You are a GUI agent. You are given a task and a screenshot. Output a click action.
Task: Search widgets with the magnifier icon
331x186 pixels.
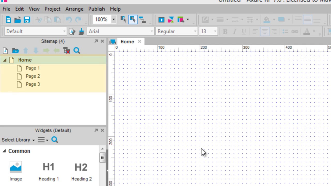tap(55, 140)
